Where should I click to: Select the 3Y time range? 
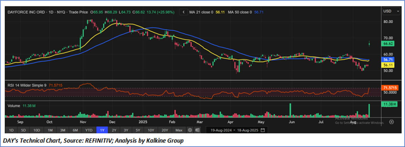pos(126,130)
